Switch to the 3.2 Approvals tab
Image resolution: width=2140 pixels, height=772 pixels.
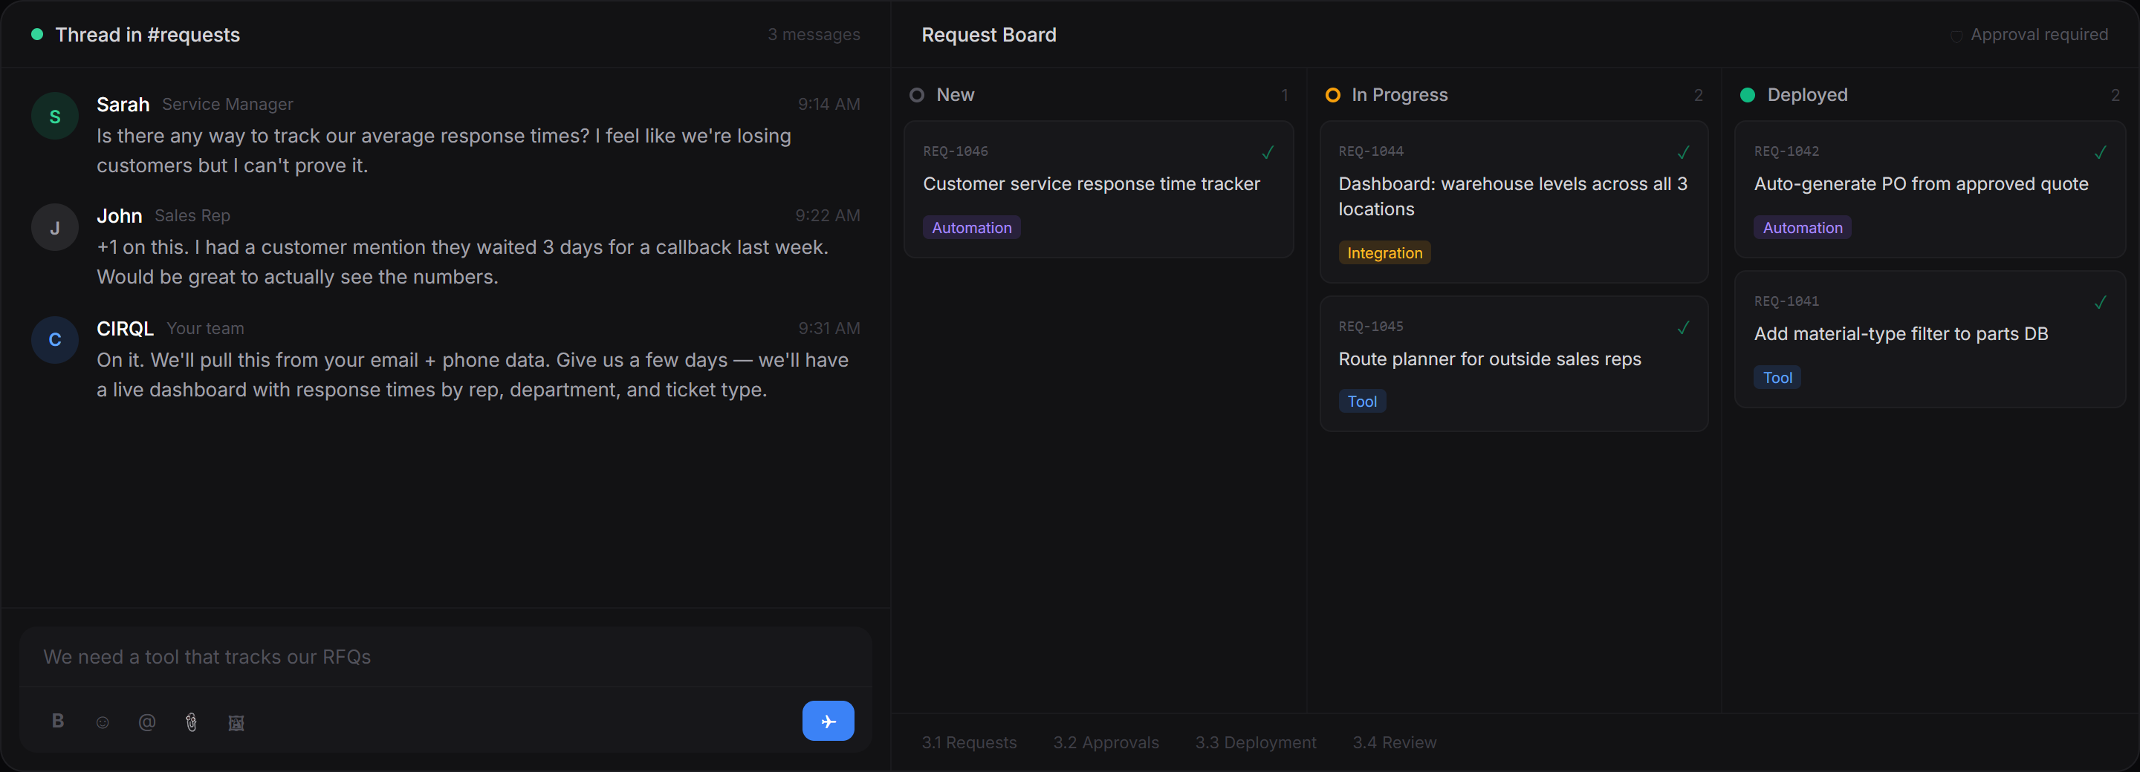tap(1106, 743)
